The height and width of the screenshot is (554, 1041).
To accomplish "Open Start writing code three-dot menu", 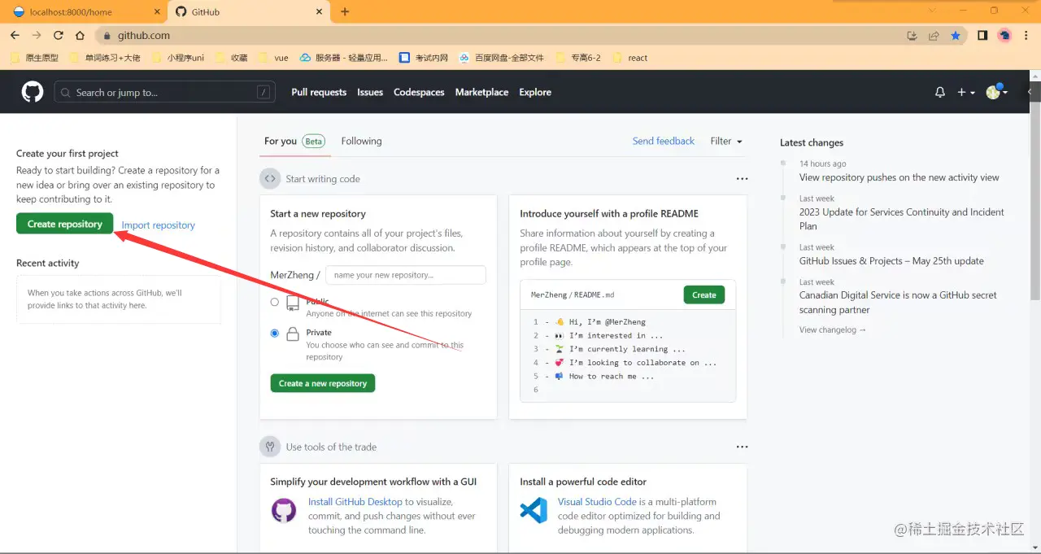I will click(742, 179).
